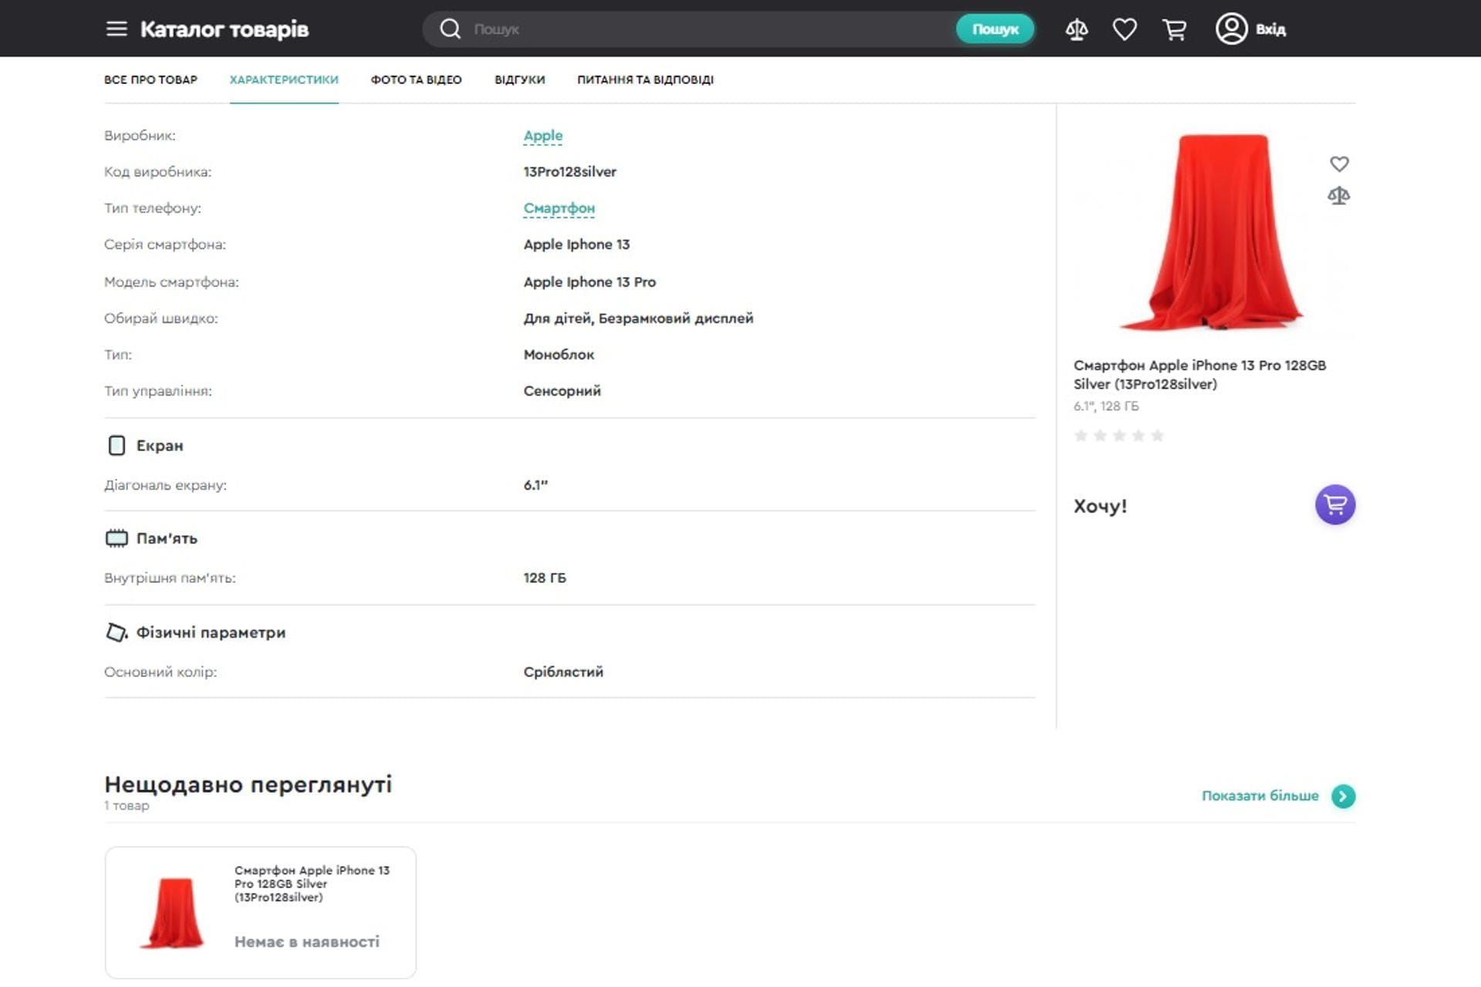Click the 6.1" screen diagonal value
The width and height of the screenshot is (1481, 987).
click(535, 485)
